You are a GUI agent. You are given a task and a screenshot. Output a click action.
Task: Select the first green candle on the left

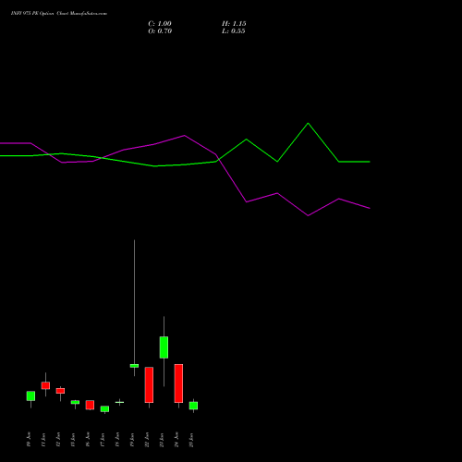30,395
